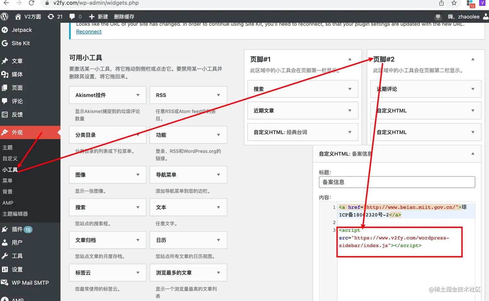Image resolution: width=489 pixels, height=301 pixels.
Task: Select 主题编辑器 submenu item
Action: 15,214
